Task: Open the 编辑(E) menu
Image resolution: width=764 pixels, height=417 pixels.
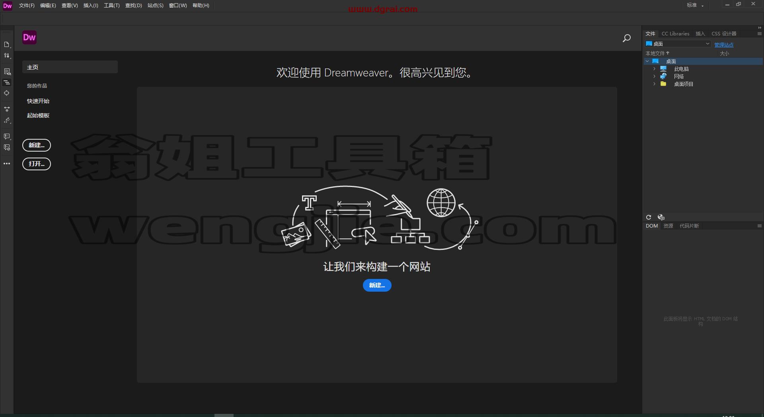Action: pyautogui.click(x=48, y=6)
